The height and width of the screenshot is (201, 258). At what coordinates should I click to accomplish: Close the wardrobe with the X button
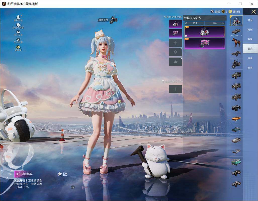(253, 12)
